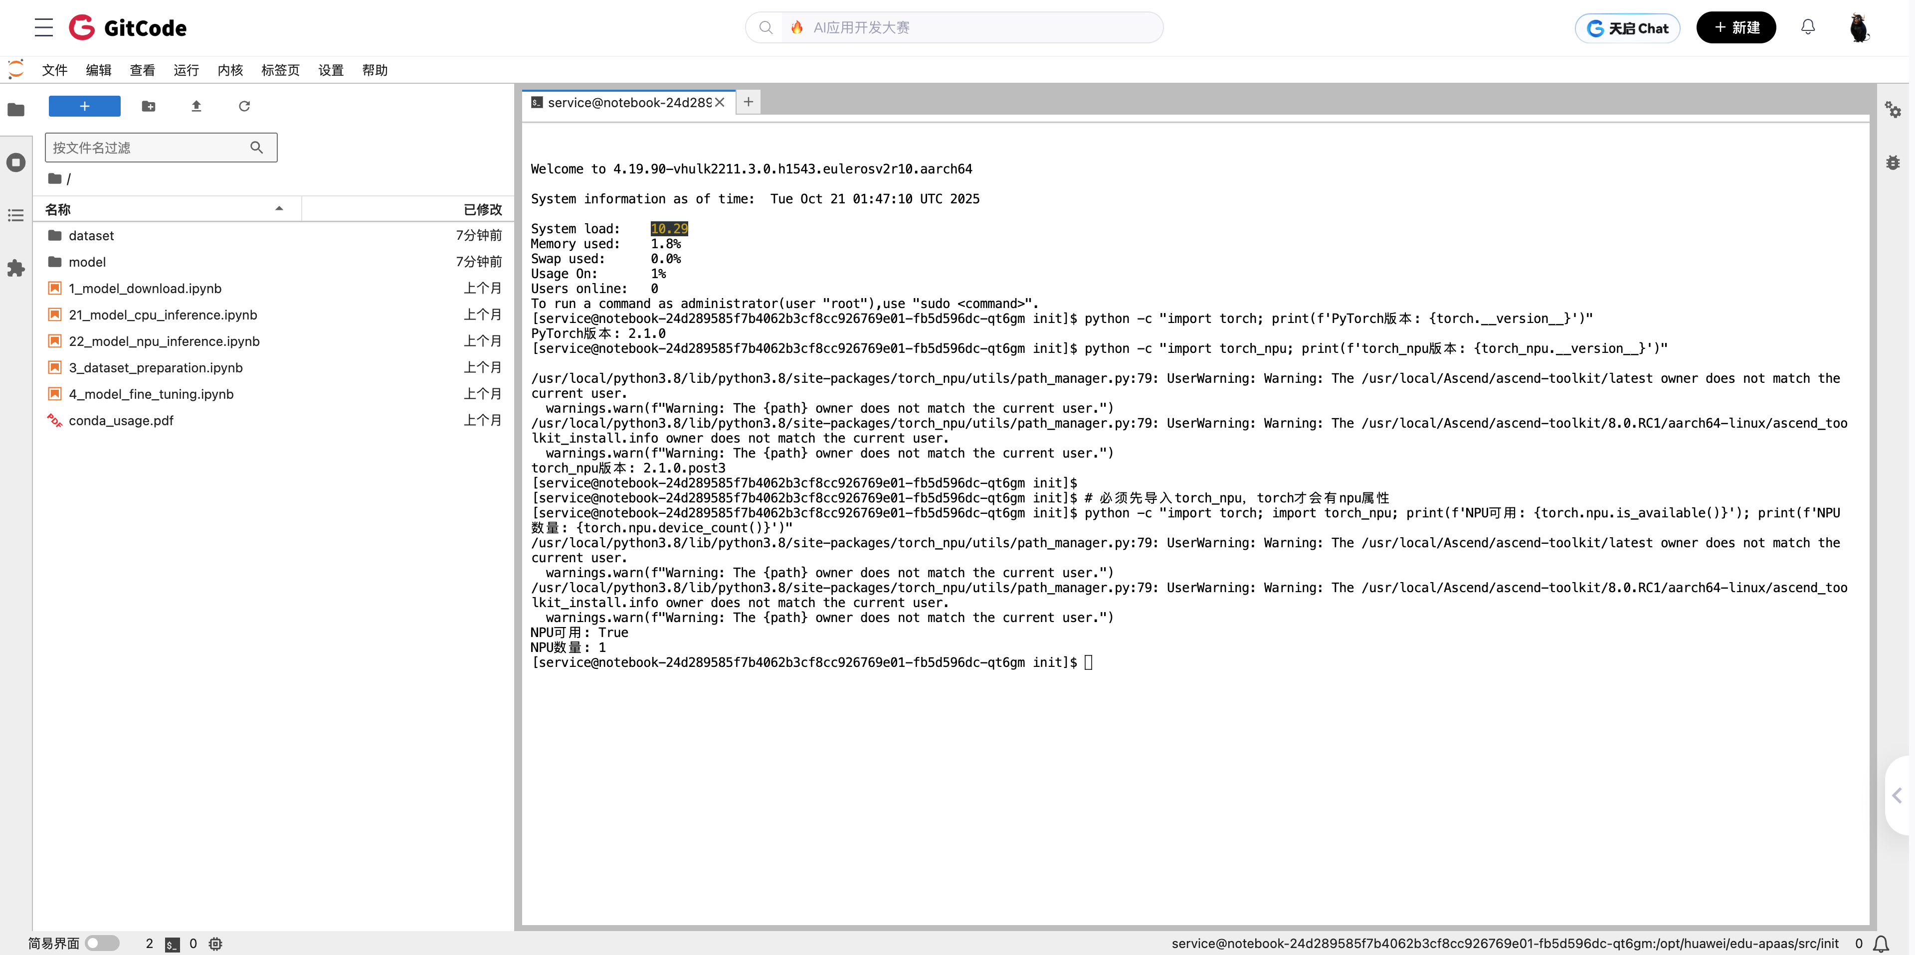Open the 内核 menu

[x=230, y=70]
